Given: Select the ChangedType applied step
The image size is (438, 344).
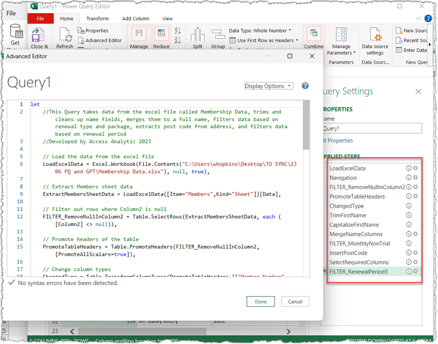Looking at the screenshot, I should 347,206.
